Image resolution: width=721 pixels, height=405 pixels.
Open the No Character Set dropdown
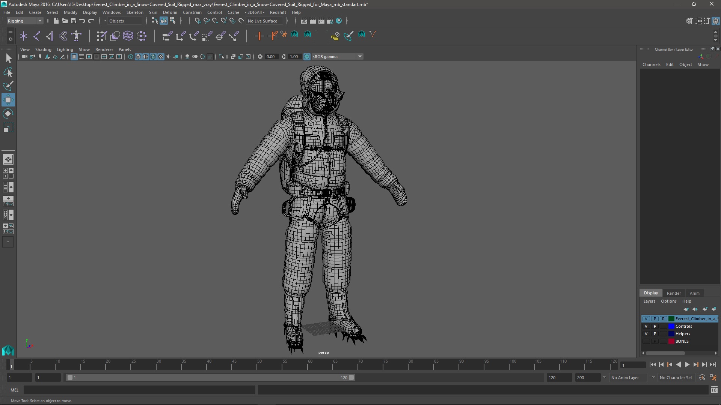tap(677, 378)
